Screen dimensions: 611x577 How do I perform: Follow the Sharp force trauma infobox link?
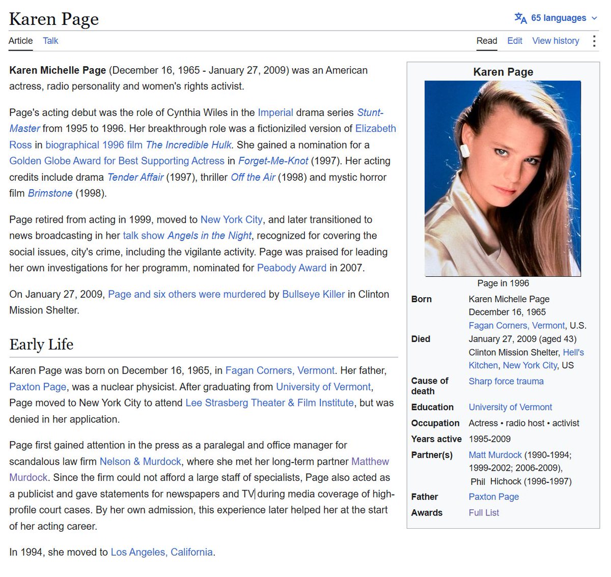pyautogui.click(x=506, y=381)
